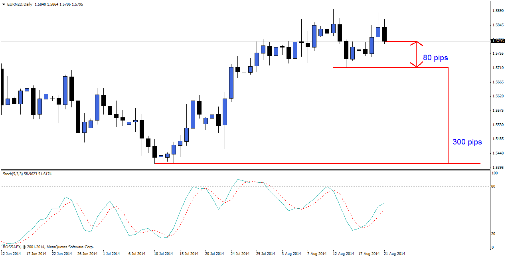
Task: Click the 15 Jul 2014 date label
Action: point(189,253)
